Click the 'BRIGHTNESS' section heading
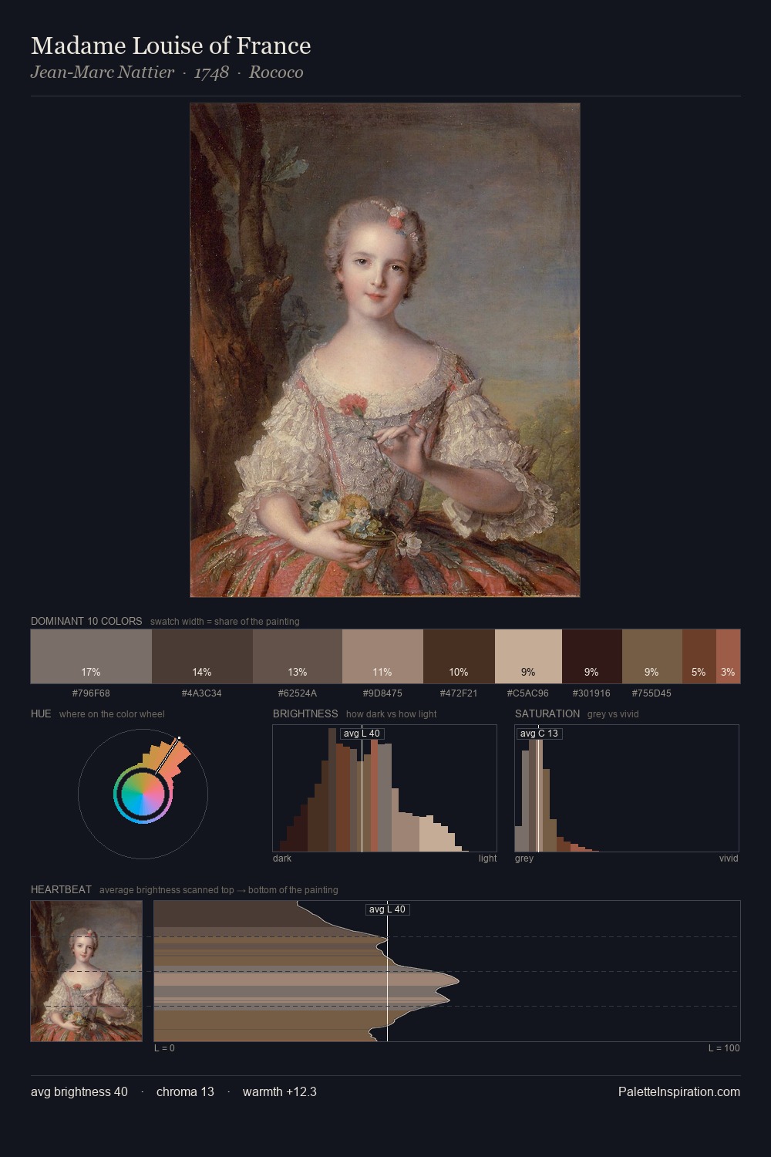The image size is (771, 1157). (305, 713)
